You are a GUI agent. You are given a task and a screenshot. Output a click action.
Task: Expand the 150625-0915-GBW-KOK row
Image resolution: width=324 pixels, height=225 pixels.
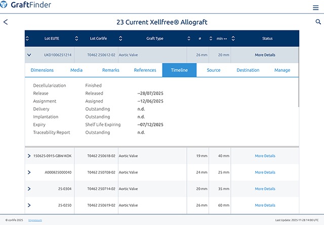pyautogui.click(x=29, y=156)
